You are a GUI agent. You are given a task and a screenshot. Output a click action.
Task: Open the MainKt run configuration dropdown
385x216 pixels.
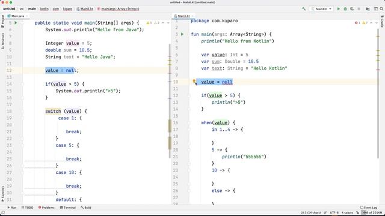pos(321,9)
